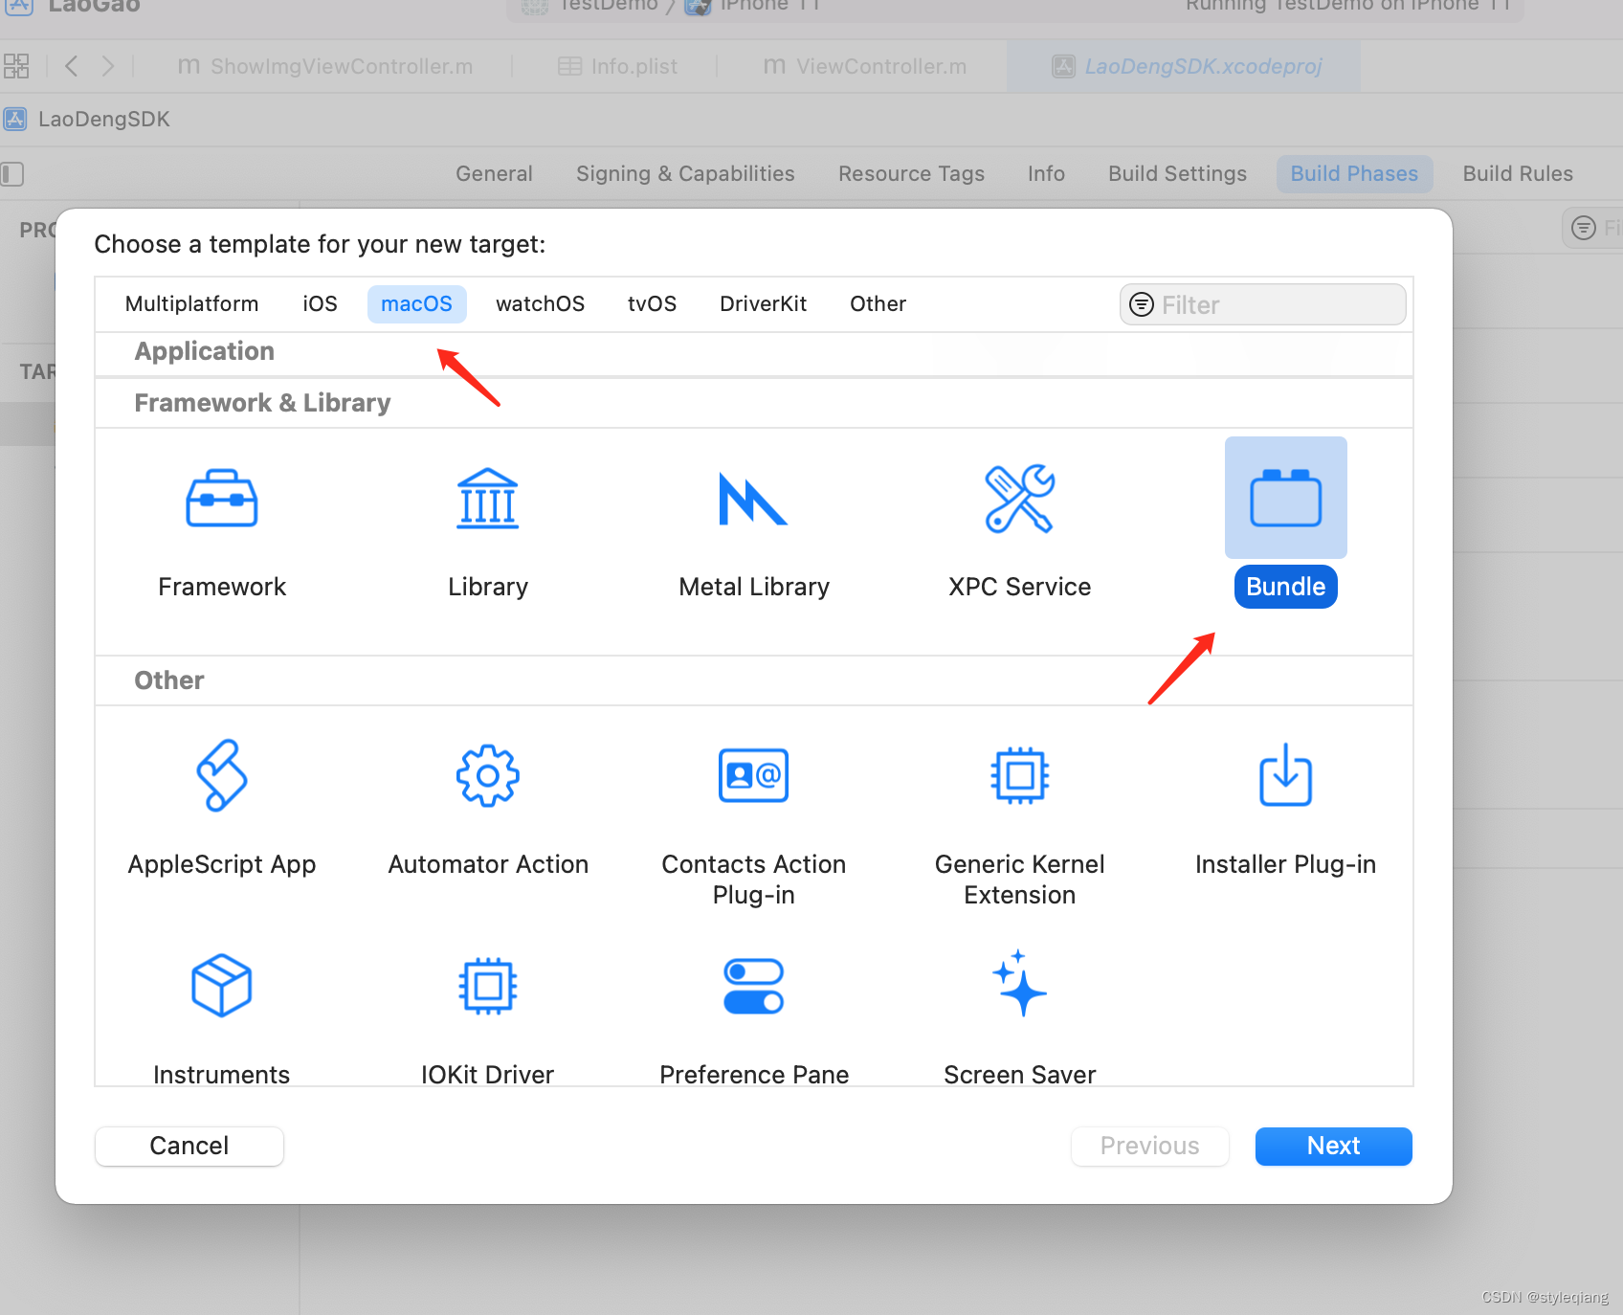Screen dimensions: 1623x1315
Task: Switch to the iOS platform tab
Action: coord(320,304)
